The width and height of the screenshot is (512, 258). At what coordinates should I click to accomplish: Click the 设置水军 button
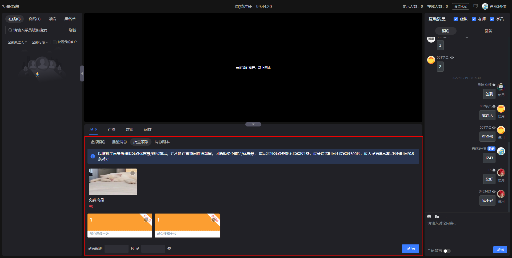pyautogui.click(x=461, y=6)
